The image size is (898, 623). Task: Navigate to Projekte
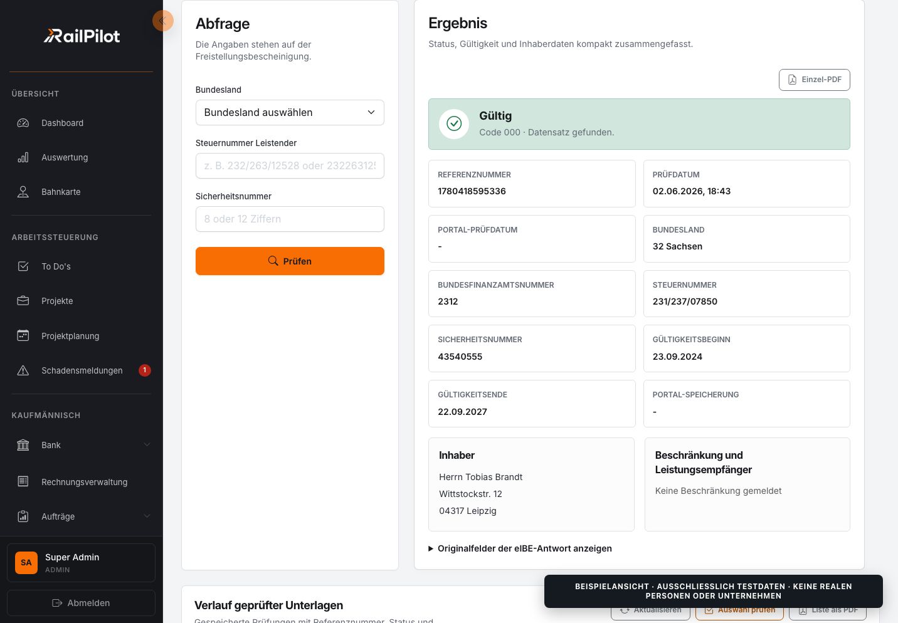(82, 301)
